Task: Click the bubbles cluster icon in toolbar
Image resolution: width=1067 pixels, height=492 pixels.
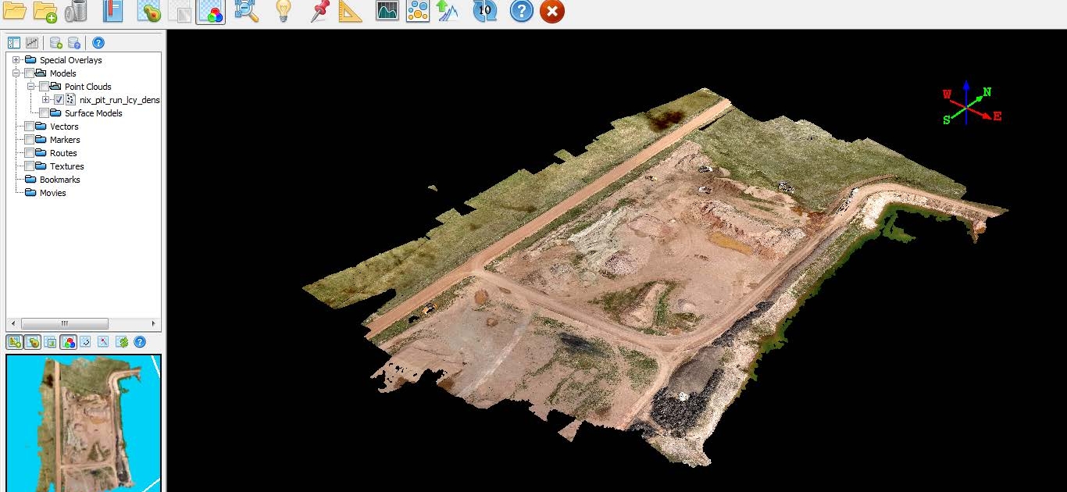Action: [x=418, y=10]
